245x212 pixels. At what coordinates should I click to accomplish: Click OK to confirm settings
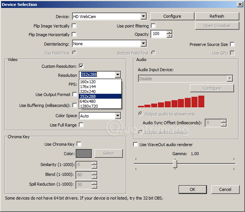pyautogui.click(x=192, y=189)
